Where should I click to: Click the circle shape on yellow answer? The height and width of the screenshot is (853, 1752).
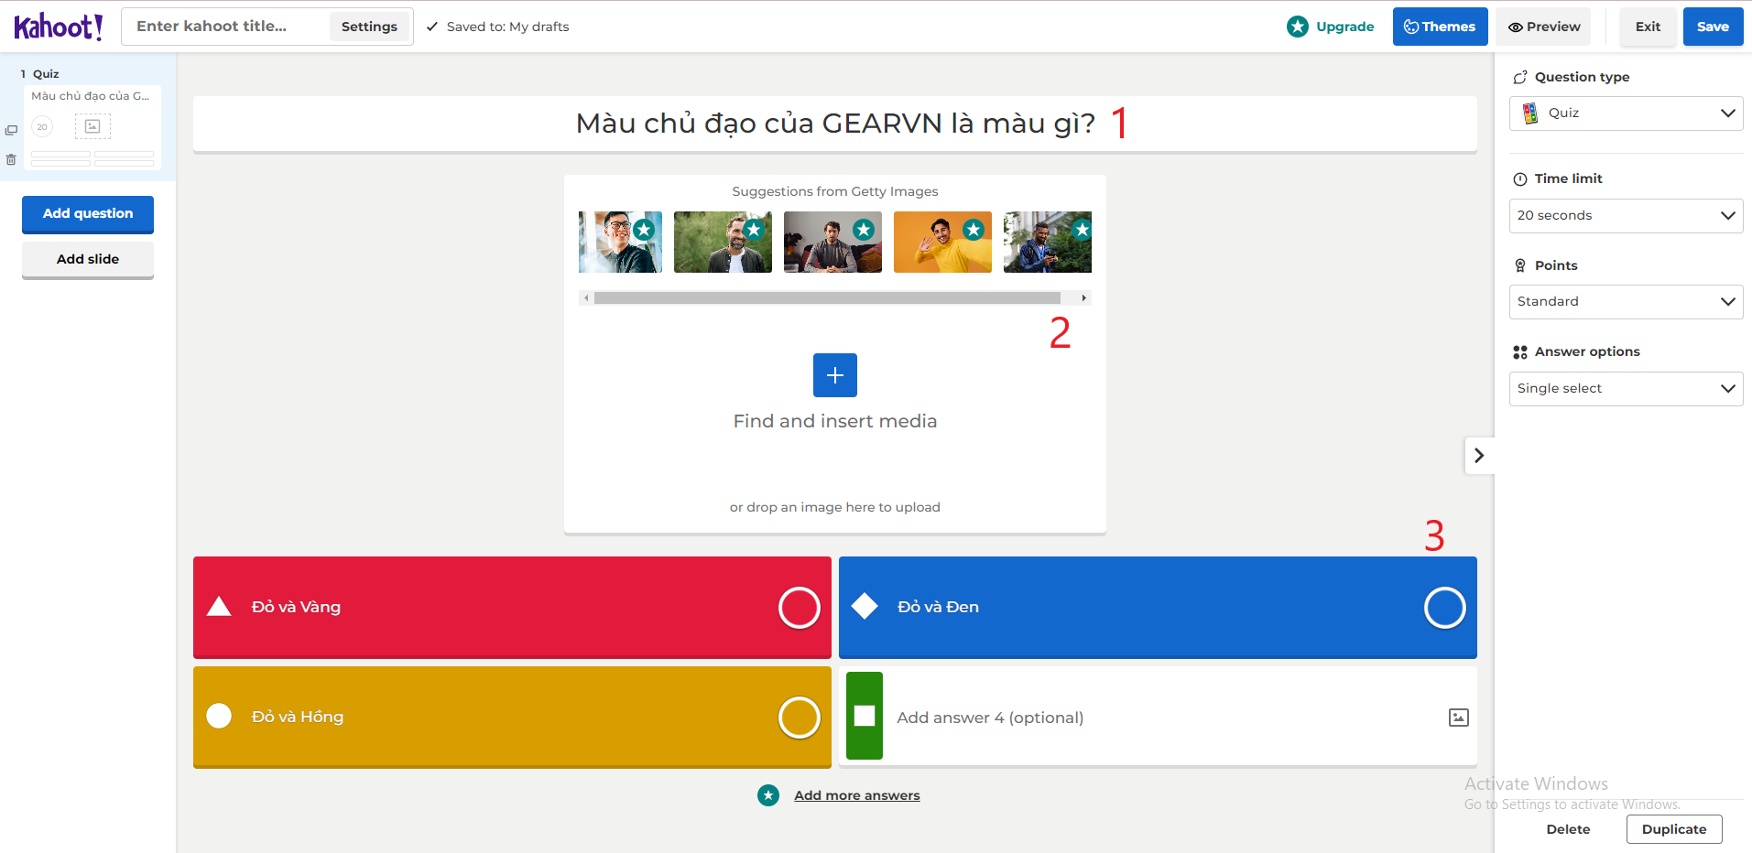tap(219, 716)
